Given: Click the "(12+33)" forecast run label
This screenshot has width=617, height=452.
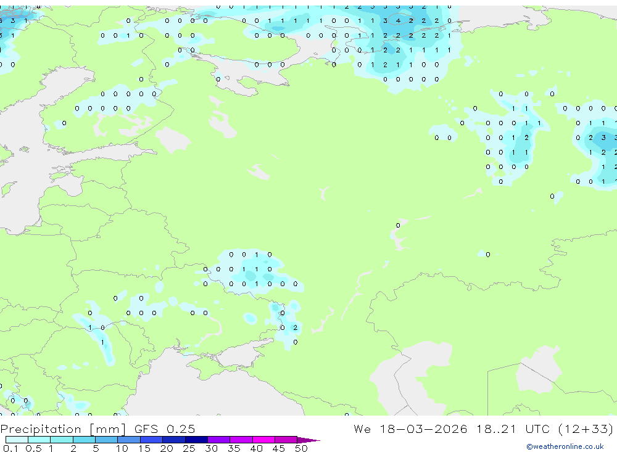Looking at the screenshot, I should (x=586, y=429).
